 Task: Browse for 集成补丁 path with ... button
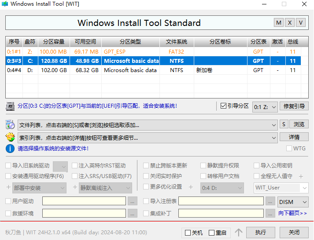tap(270, 214)
